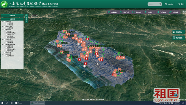Click the coordinate positioning arrow icon

[x=109, y=12]
